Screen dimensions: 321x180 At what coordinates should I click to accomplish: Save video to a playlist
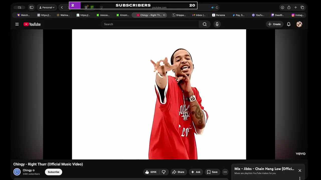(212, 172)
